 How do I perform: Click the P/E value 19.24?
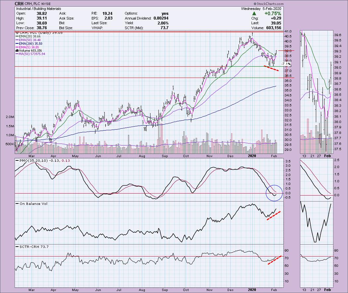(x=107, y=14)
